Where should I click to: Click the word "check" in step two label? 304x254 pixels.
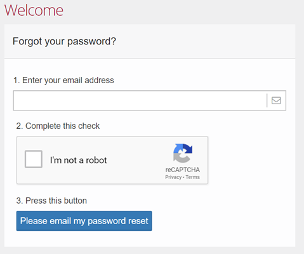point(89,126)
